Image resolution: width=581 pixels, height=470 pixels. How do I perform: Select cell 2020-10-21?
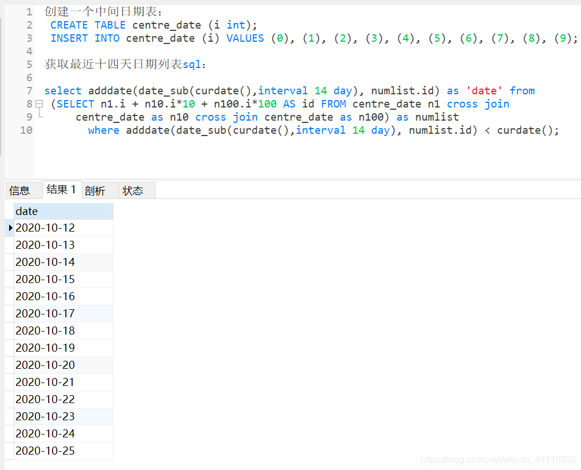click(x=63, y=382)
